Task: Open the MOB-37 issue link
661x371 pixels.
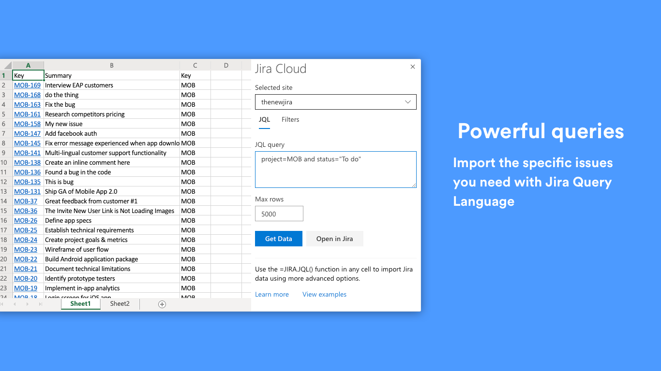Action: [26, 201]
